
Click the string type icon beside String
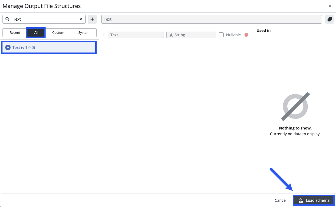171,35
